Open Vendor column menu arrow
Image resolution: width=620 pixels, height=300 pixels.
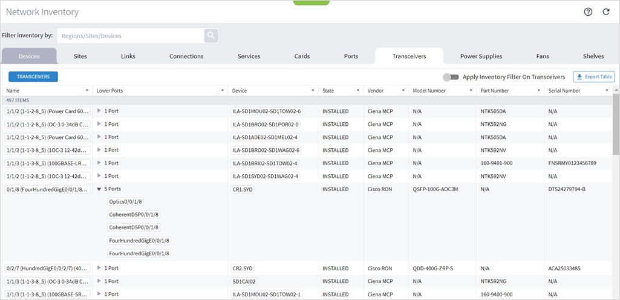[403, 91]
